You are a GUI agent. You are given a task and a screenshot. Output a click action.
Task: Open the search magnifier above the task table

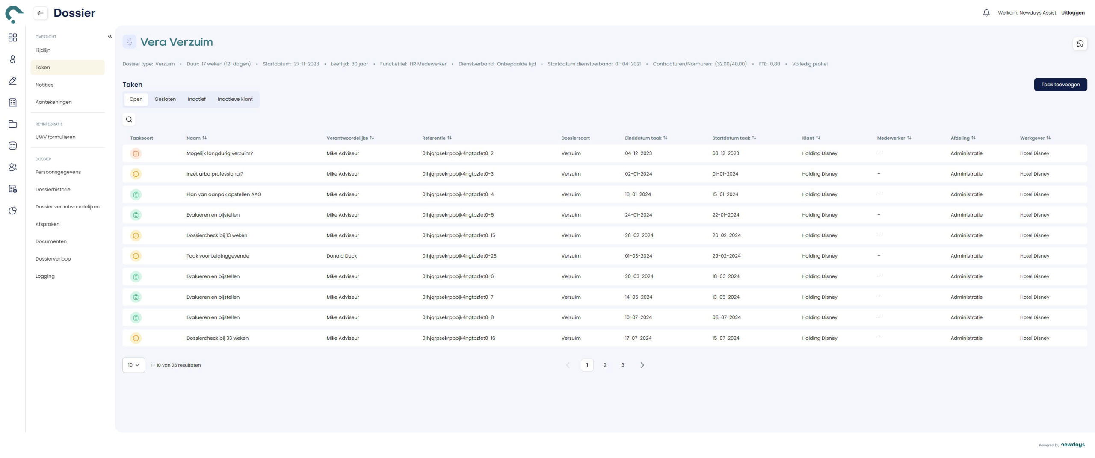tap(129, 120)
